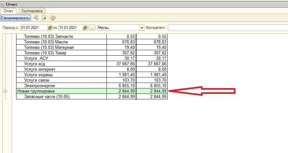Open calendar for period end date
The image size is (288, 153).
pyautogui.click(x=85, y=28)
